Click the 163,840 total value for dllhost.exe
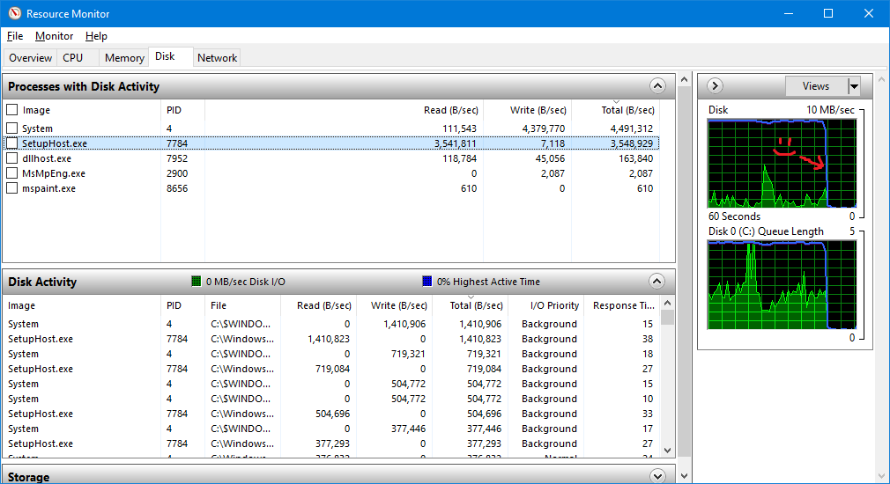Image resolution: width=890 pixels, height=484 pixels. pos(635,158)
